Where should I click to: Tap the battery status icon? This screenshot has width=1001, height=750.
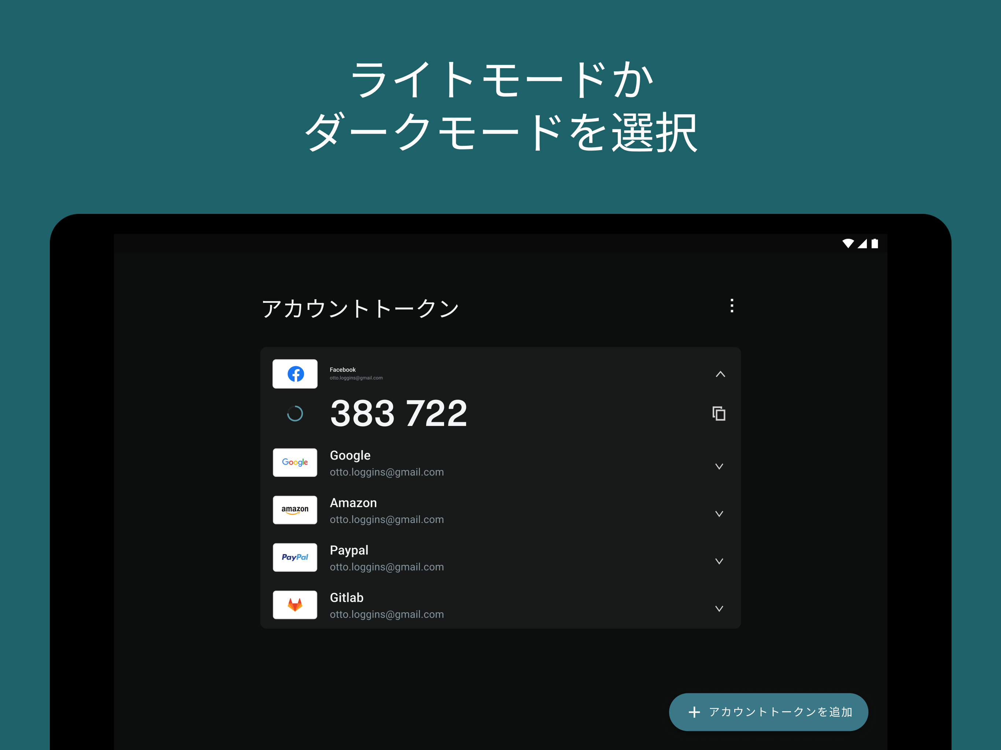tap(875, 244)
